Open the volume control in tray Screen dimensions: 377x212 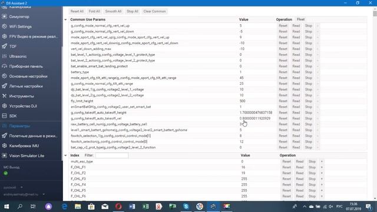pos(331,207)
